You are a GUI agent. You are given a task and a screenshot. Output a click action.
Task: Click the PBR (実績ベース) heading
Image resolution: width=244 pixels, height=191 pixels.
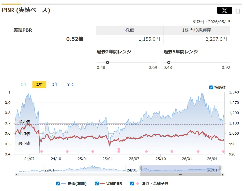click(x=26, y=10)
